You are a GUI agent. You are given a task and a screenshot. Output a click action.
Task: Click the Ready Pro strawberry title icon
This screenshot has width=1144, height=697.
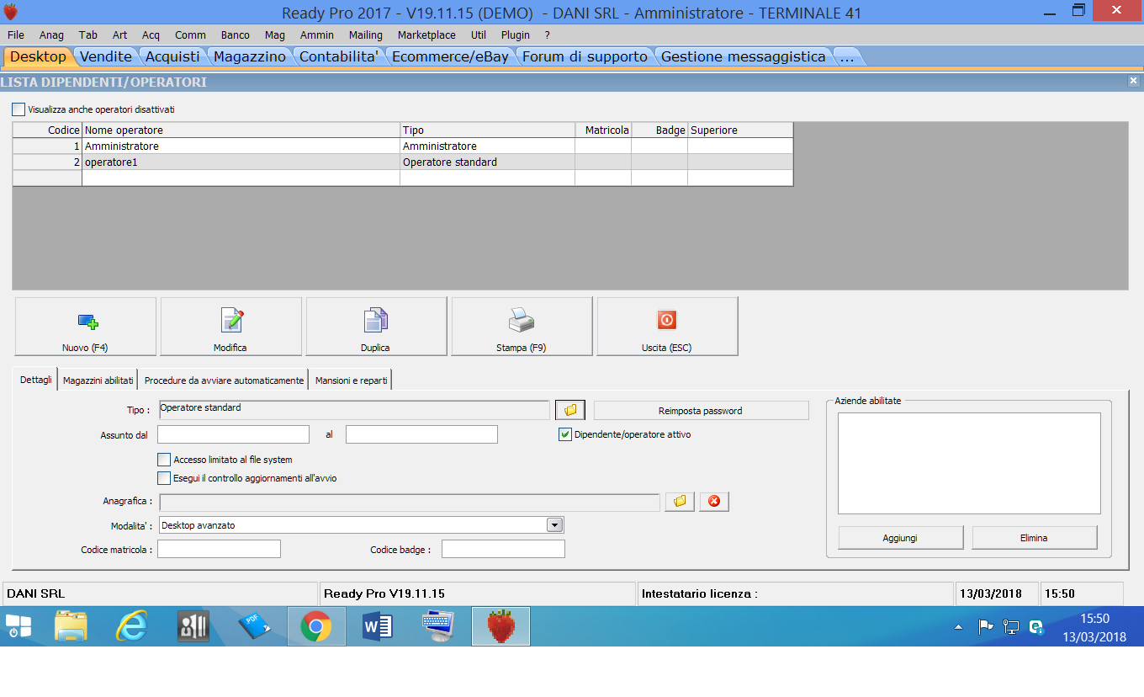pyautogui.click(x=12, y=12)
